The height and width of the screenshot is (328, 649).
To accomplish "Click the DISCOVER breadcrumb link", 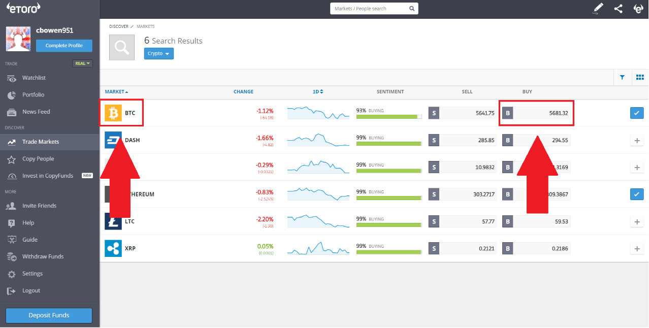I will 118,26.
